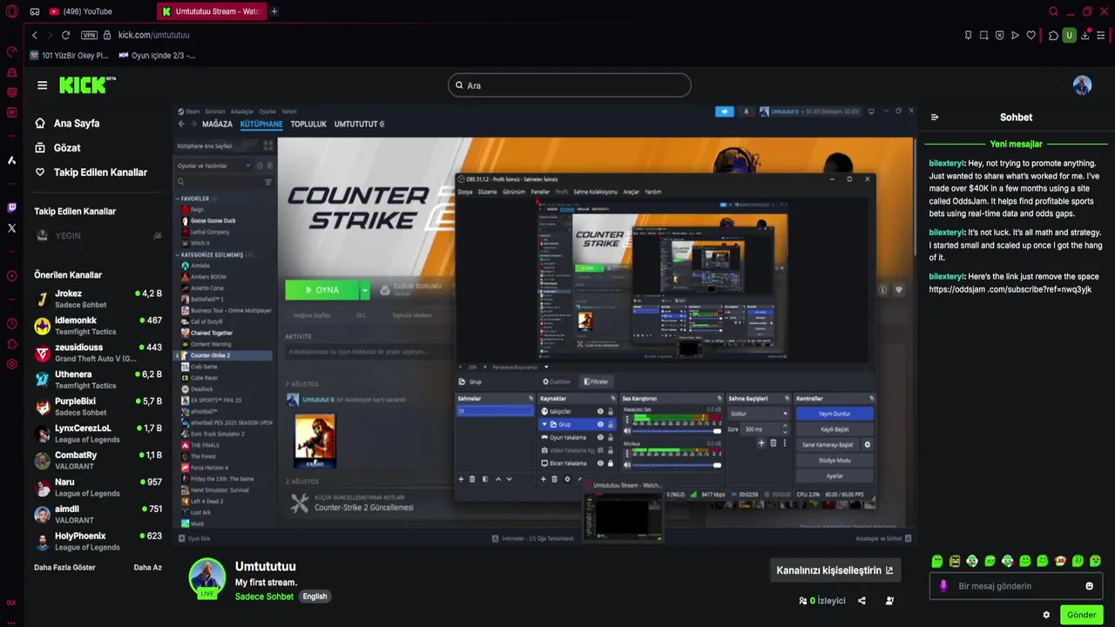The image size is (1115, 627).
Task: Click the purple microphone icon in chat box
Action: [x=943, y=586]
